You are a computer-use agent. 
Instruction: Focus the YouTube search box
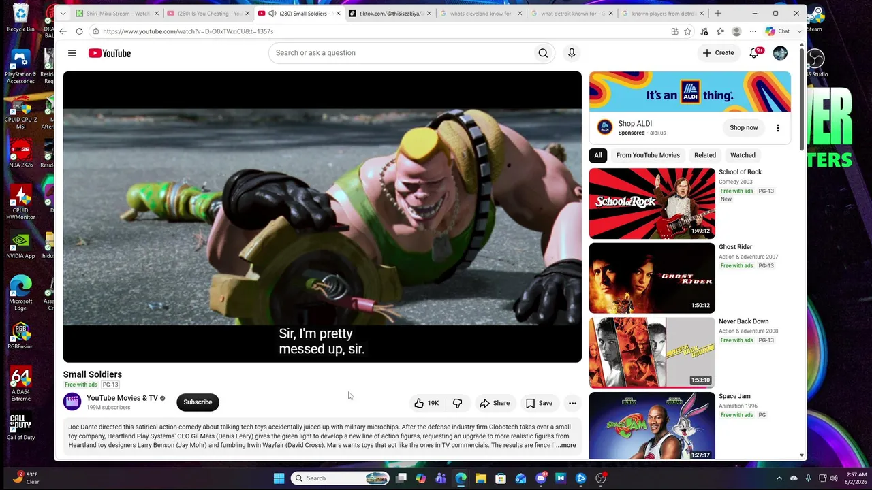(402, 53)
